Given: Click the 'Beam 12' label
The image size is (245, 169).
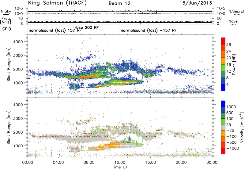Looking at the screenshot, I should pos(119,3).
